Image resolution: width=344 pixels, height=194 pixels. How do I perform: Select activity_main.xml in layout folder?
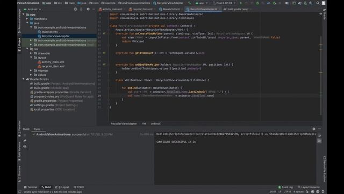[x=53, y=62]
